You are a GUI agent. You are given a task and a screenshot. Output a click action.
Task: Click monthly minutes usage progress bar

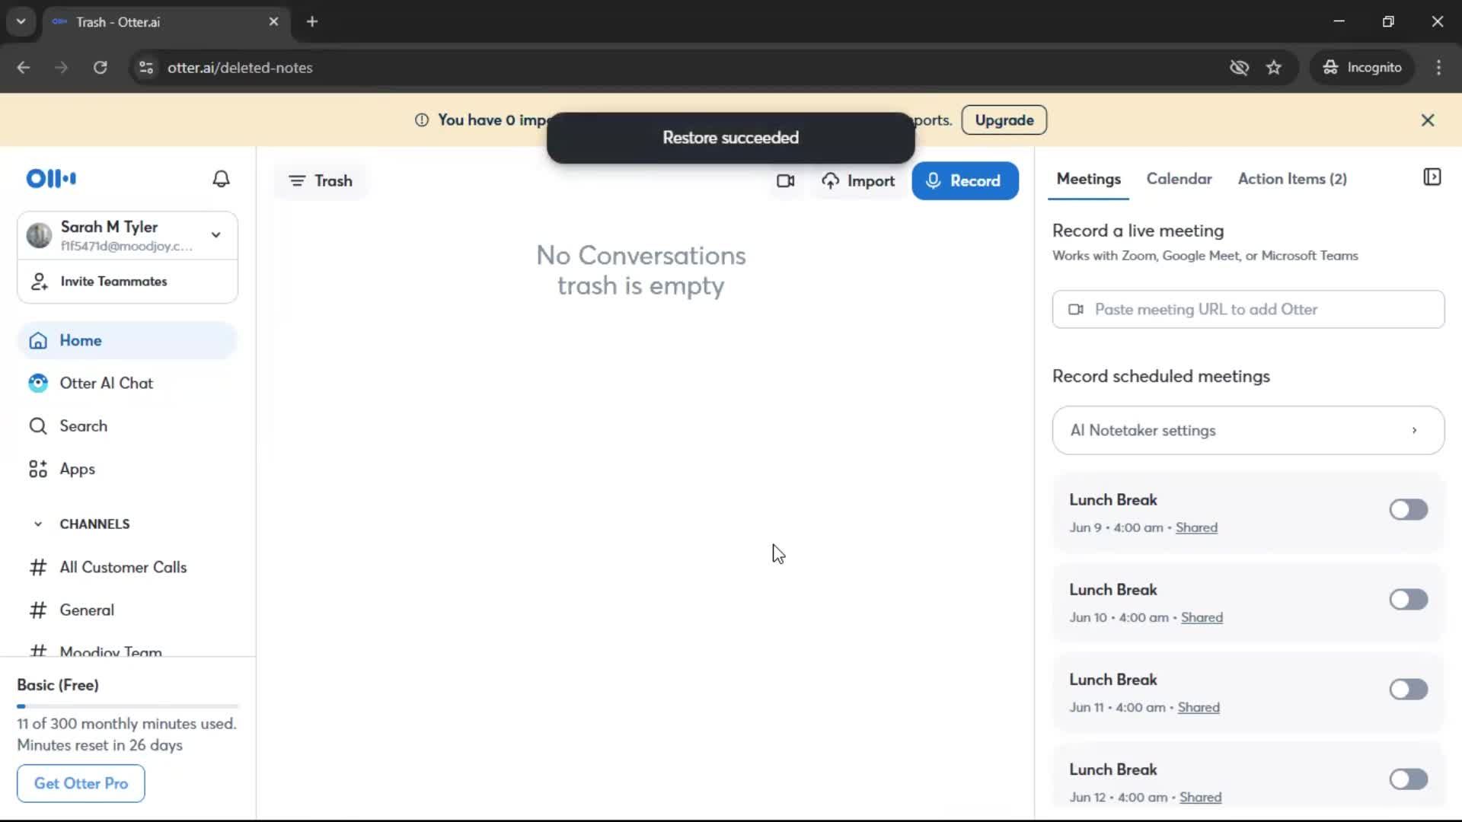[127, 706]
